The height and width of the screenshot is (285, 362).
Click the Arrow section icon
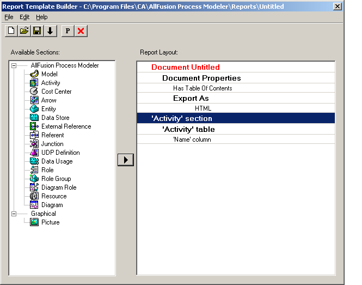coord(34,100)
